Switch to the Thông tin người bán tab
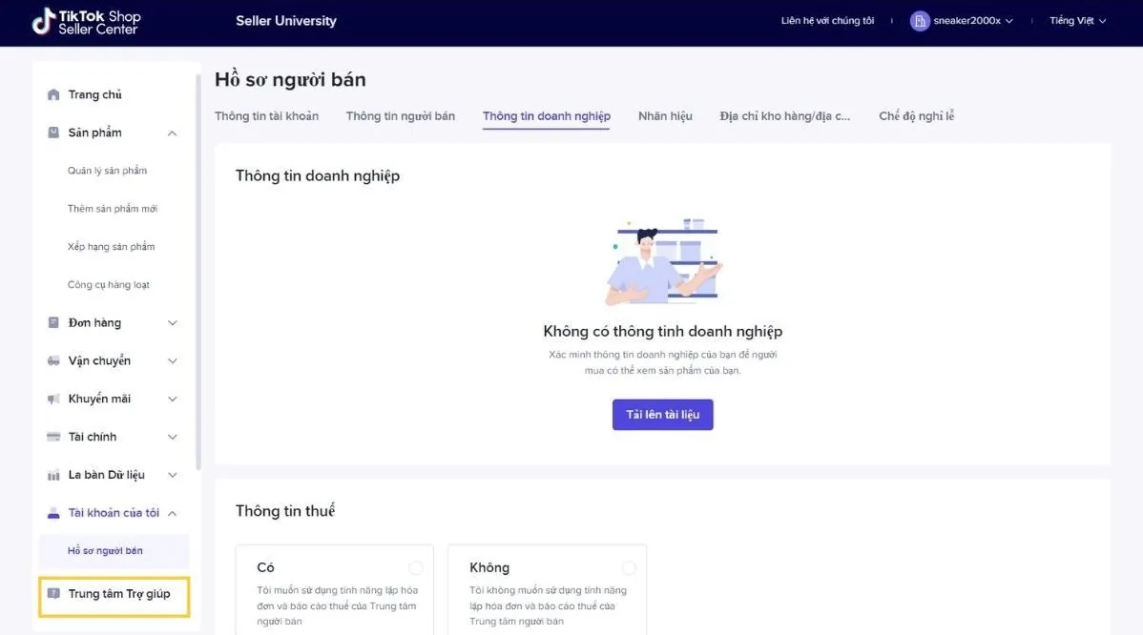The height and width of the screenshot is (635, 1143). coord(400,115)
